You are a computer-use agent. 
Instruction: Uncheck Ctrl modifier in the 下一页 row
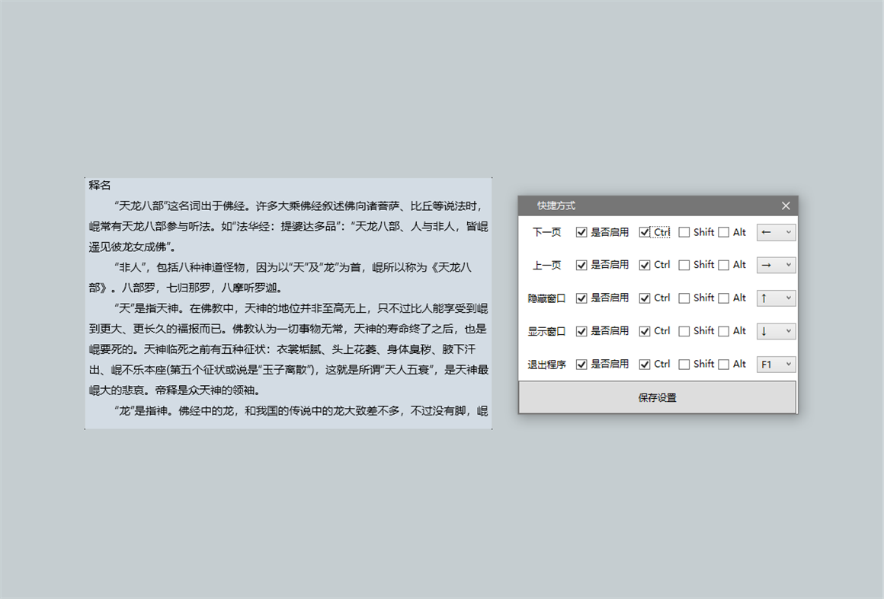pyautogui.click(x=645, y=232)
